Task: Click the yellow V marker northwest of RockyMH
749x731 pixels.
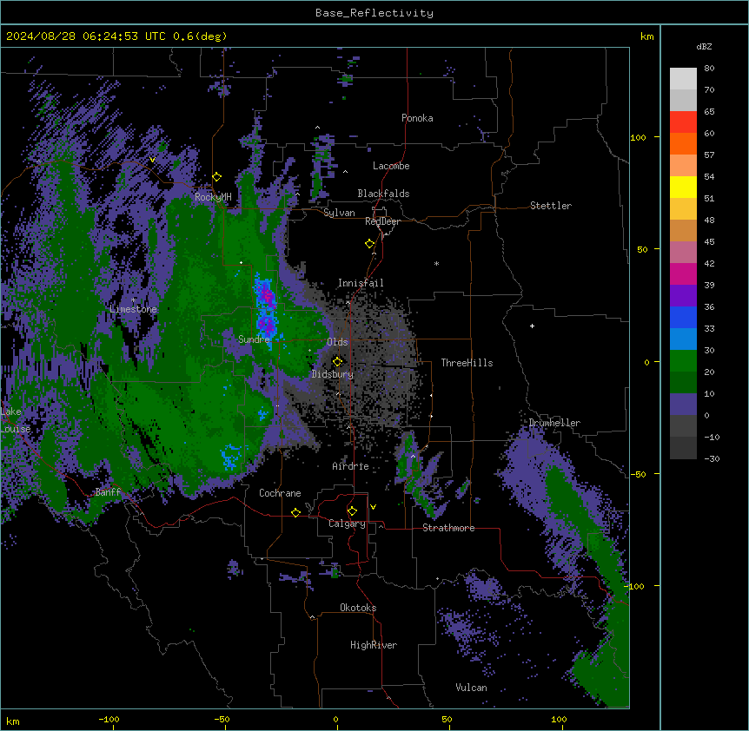Action: (152, 160)
